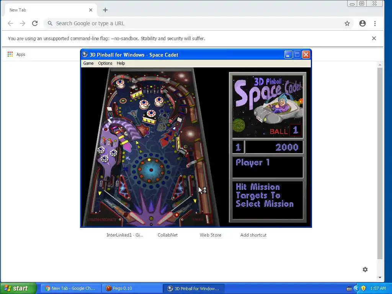Viewport: 392px width, 294px height.
Task: Open the Chrome profile avatar icon
Action: click(x=363, y=23)
